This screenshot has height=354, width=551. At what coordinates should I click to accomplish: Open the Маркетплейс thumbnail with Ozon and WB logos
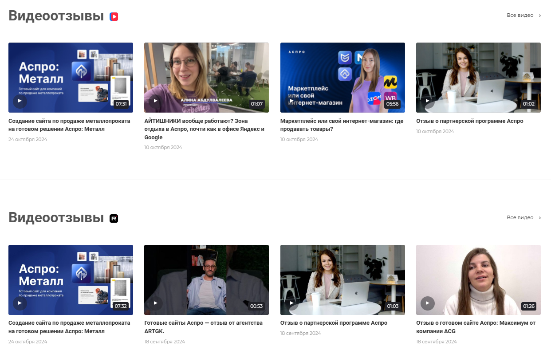pyautogui.click(x=342, y=78)
